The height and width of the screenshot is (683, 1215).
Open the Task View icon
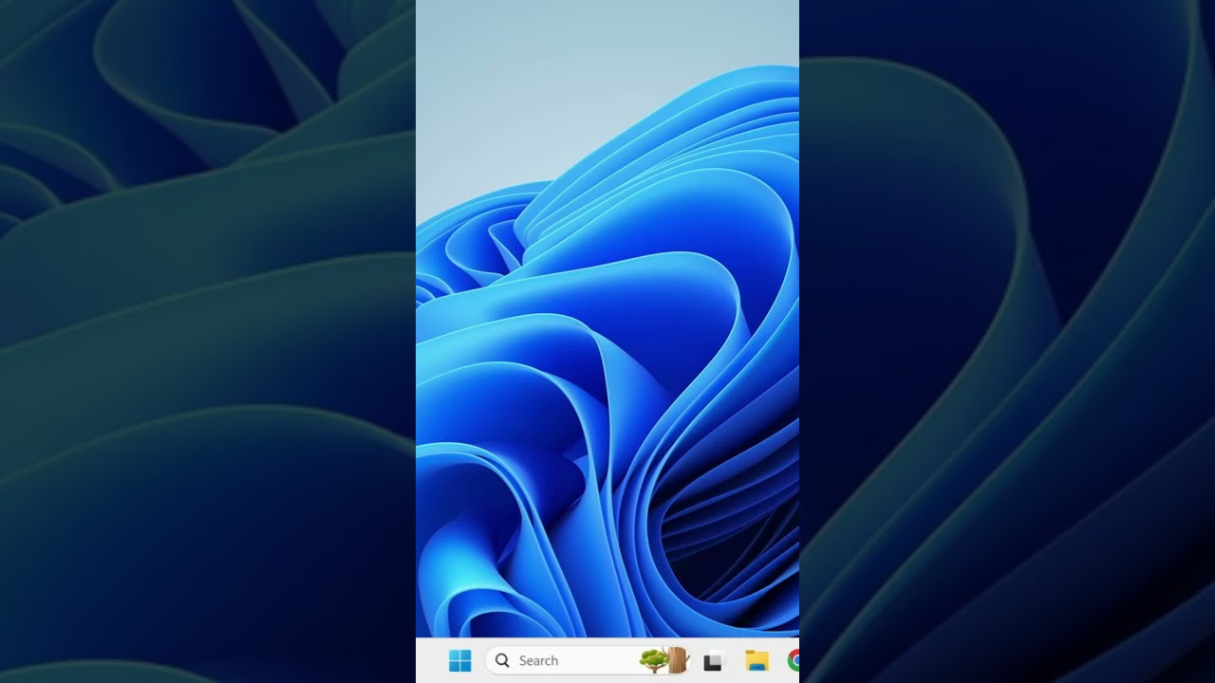click(713, 661)
